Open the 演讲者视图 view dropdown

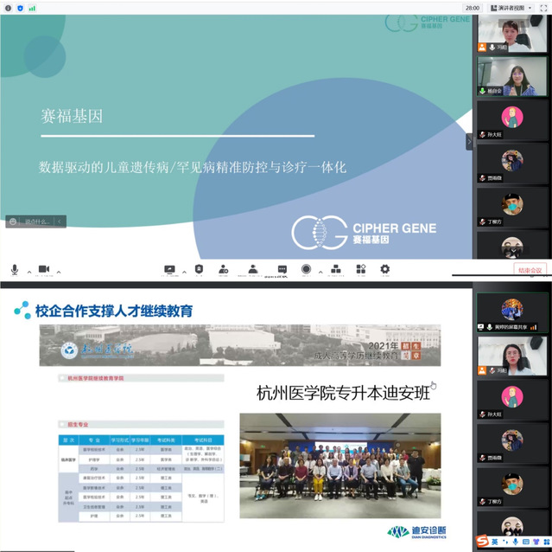pyautogui.click(x=511, y=8)
